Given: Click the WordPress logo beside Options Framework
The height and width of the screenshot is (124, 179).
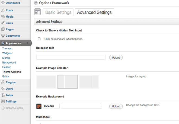Looking at the screenshot, I should (36, 3).
